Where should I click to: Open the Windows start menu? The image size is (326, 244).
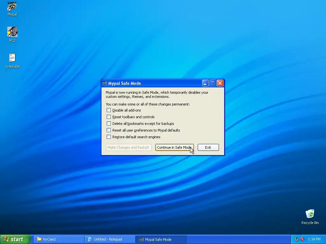pyautogui.click(x=15, y=239)
